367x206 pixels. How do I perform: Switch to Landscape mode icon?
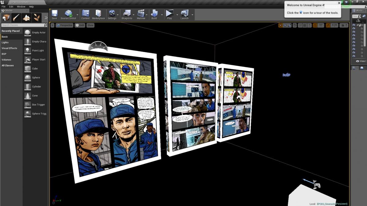point(27,18)
